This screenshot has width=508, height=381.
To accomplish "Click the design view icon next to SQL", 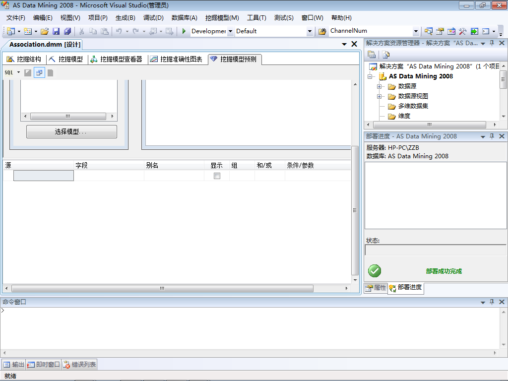I will 28,72.
